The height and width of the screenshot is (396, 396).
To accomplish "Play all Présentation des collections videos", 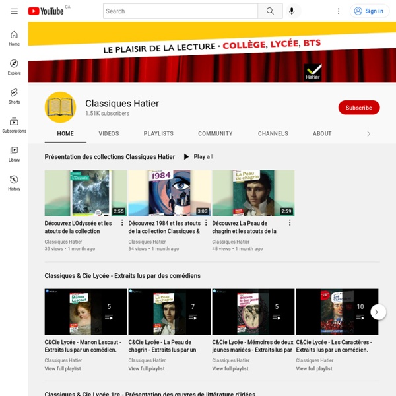I will click(x=199, y=157).
